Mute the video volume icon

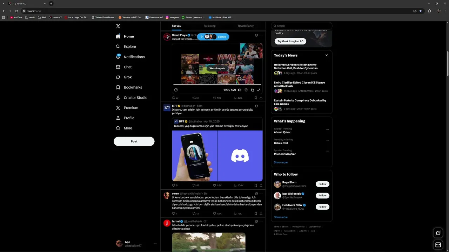(x=240, y=90)
